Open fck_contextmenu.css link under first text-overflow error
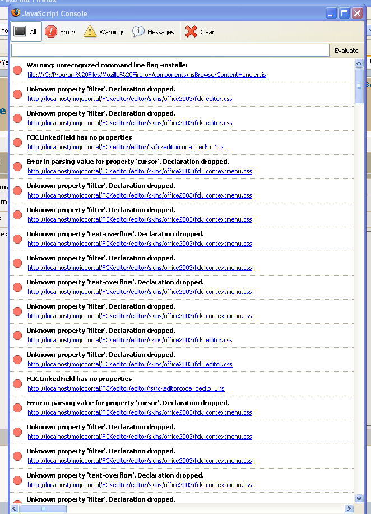371x514 pixels. [x=140, y=244]
